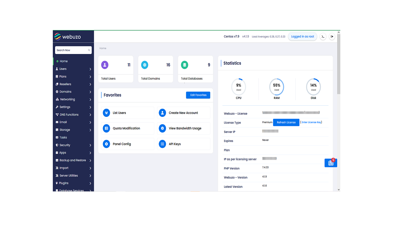Click the Security shield sidebar icon
The image size is (400, 225).
[57, 145]
